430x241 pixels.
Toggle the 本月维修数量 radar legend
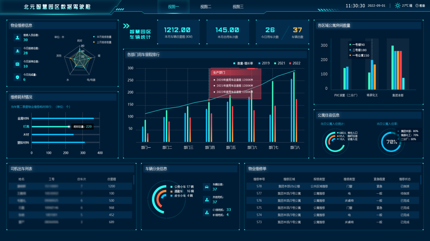(102, 37)
